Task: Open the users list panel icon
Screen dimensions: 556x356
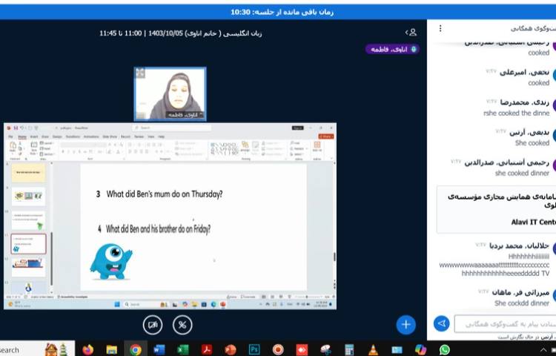Action: 411,33
